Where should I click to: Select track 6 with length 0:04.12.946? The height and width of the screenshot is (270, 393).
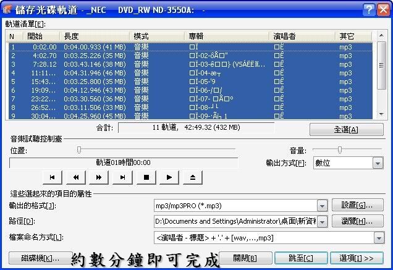point(190,90)
